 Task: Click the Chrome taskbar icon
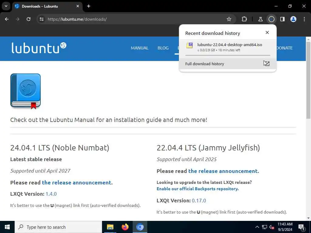point(140,227)
